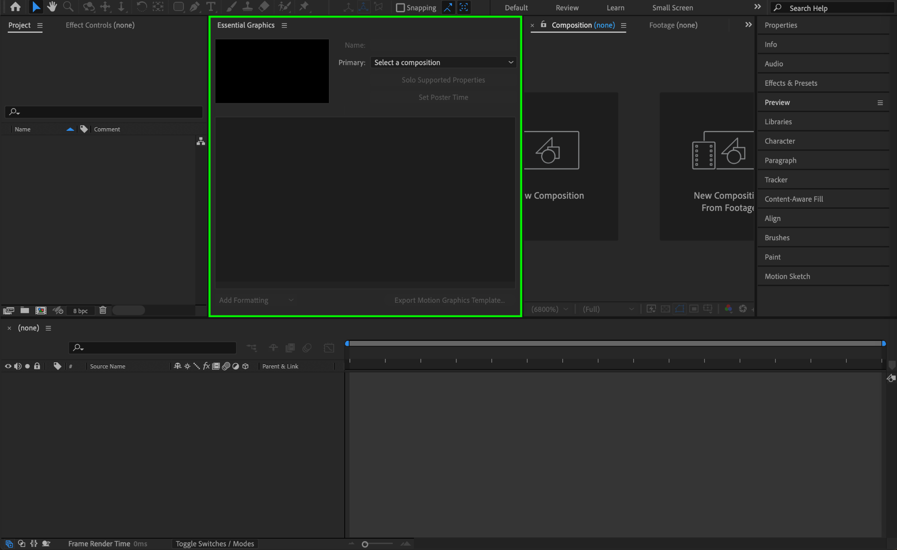
Task: Expand hidden workspaces with double chevron
Action: point(757,7)
